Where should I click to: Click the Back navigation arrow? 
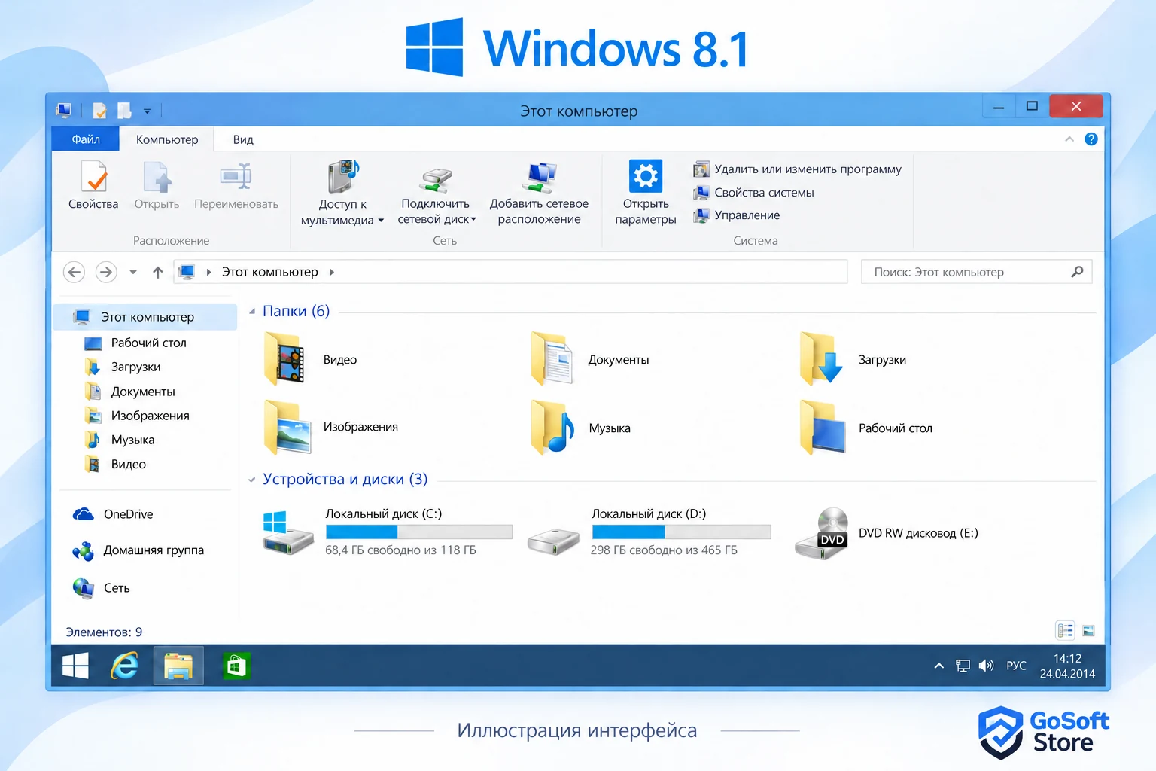pos(74,272)
